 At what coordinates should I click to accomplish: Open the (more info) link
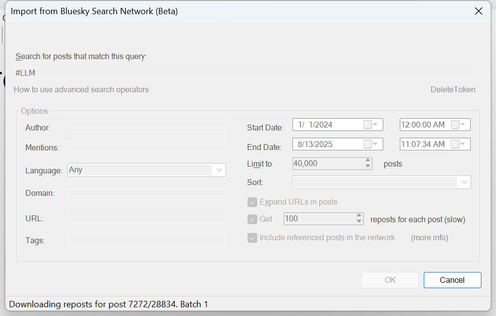coord(429,238)
